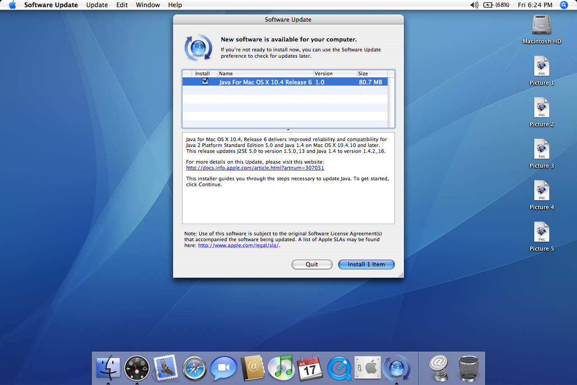The width and height of the screenshot is (577, 385).
Task: Click the 80.7 MB size value
Action: 371,82
